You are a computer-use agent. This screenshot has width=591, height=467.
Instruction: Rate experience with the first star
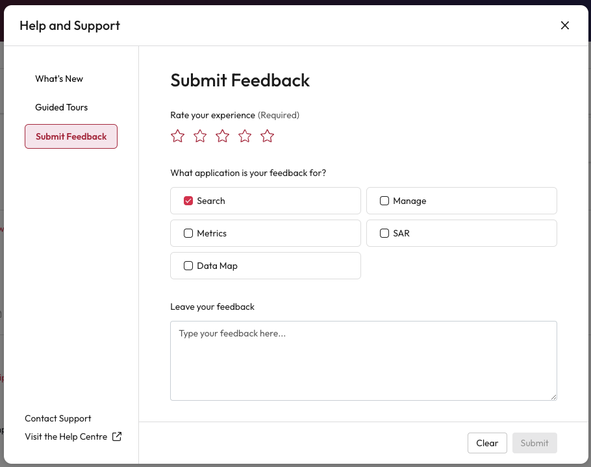tap(177, 136)
